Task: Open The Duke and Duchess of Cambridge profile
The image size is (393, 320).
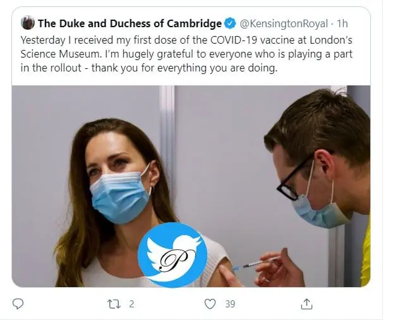Action: click(x=130, y=24)
